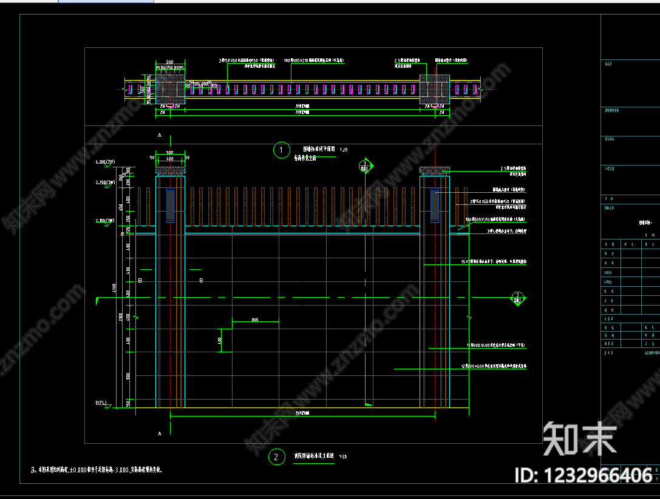660x499 pixels.
Task: Select the 880 panel width dimension
Action: pos(255,320)
